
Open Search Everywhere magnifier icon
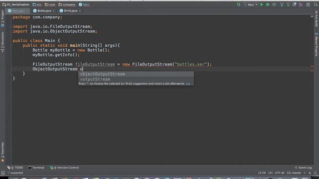click(x=316, y=4)
